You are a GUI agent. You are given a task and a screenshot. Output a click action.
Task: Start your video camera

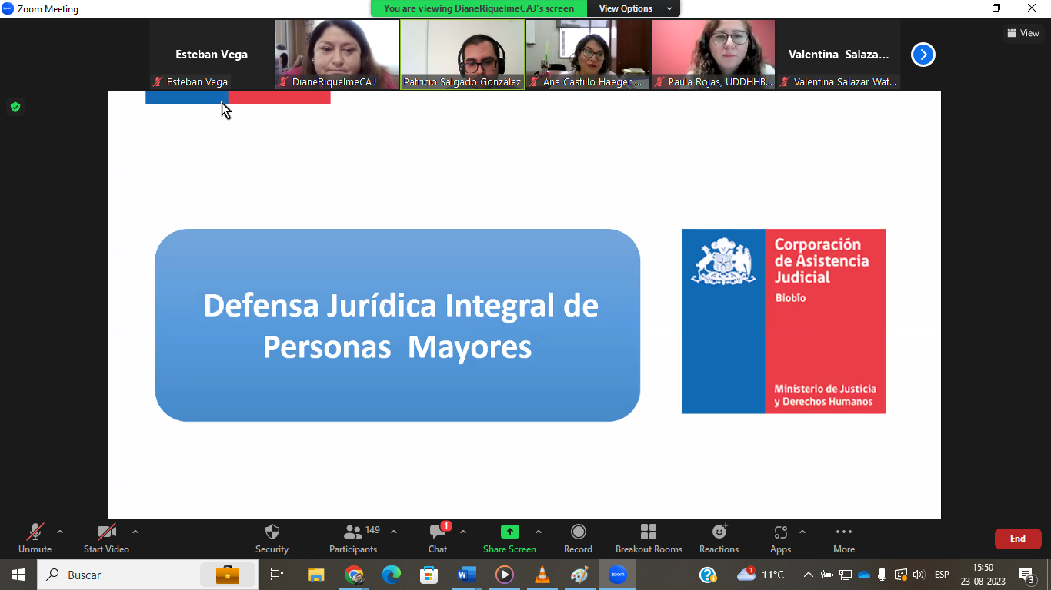point(105,538)
